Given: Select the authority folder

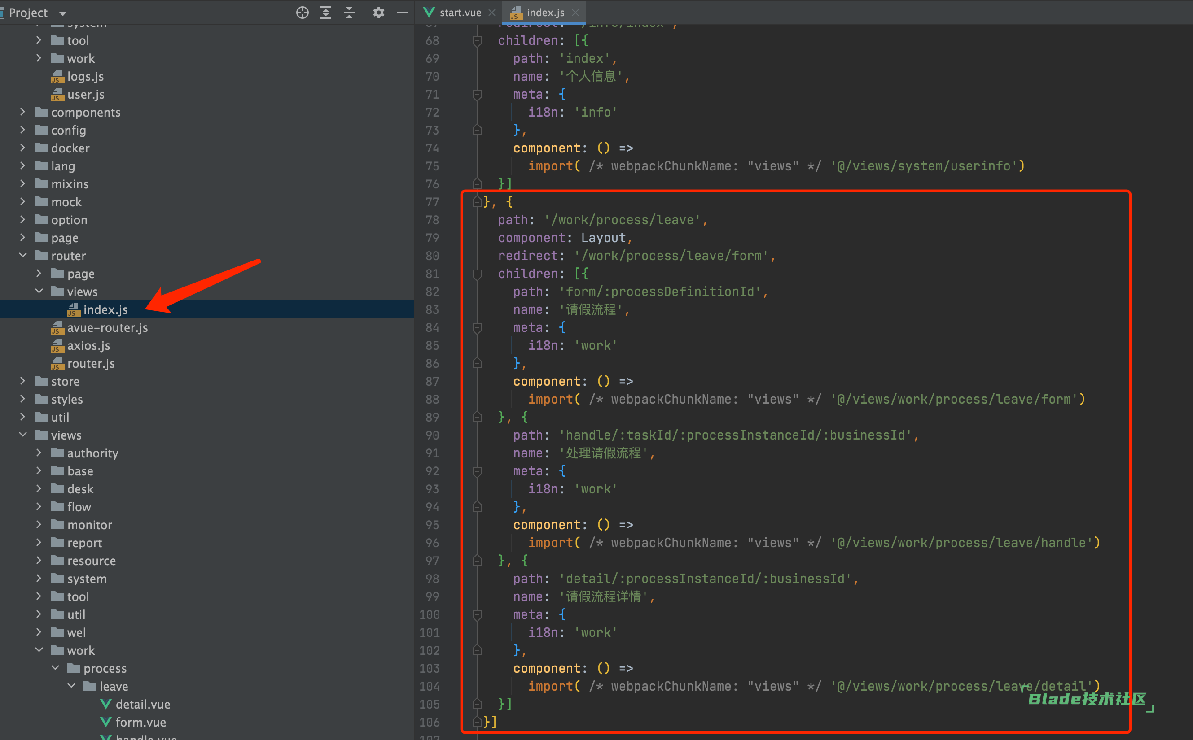Looking at the screenshot, I should pos(85,453).
